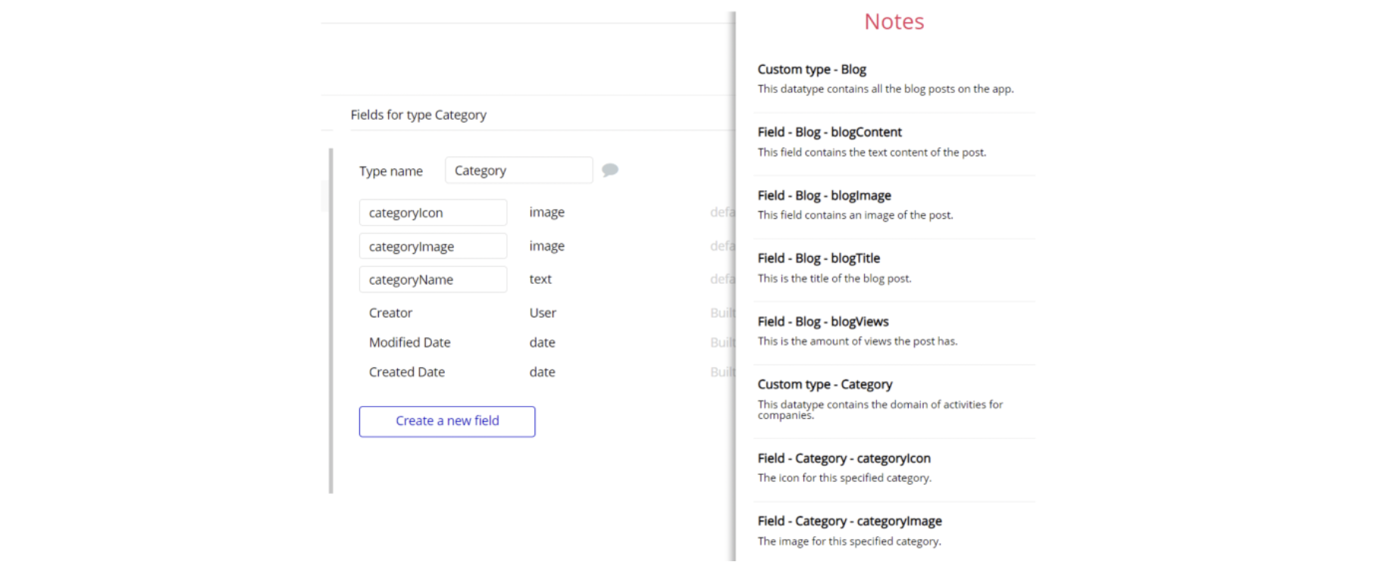Open the Field - Blog - blogViews note
The image size is (1387, 565).
(x=822, y=322)
